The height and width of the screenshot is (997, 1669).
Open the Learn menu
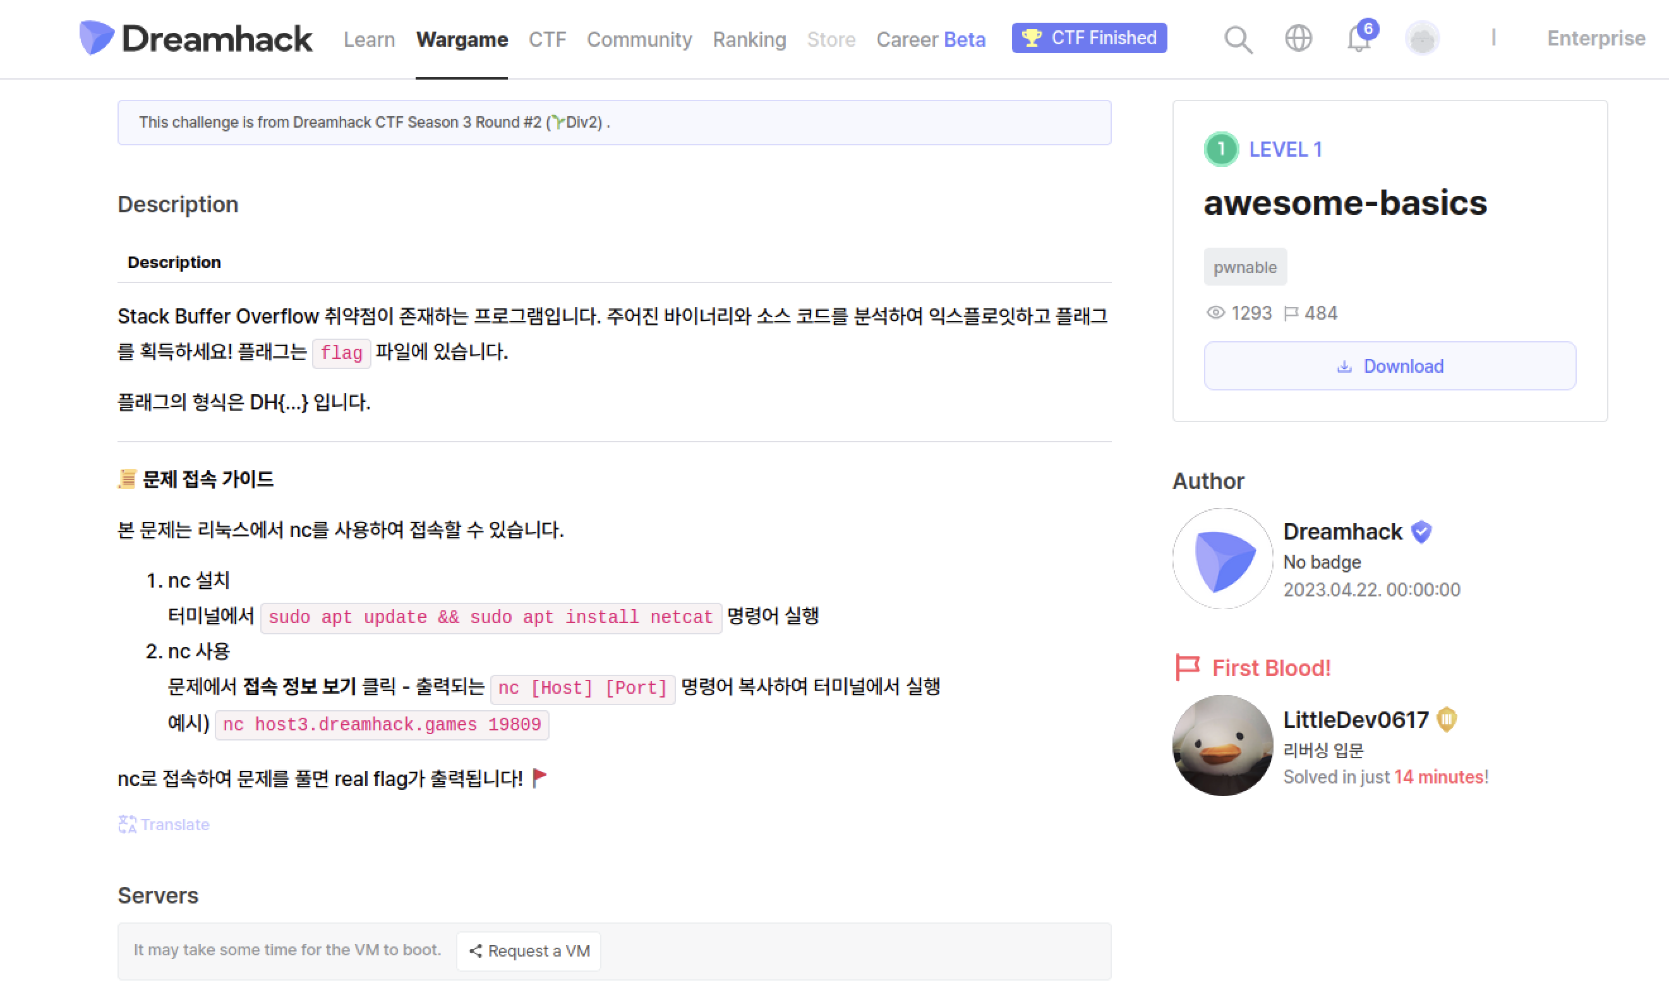369,39
